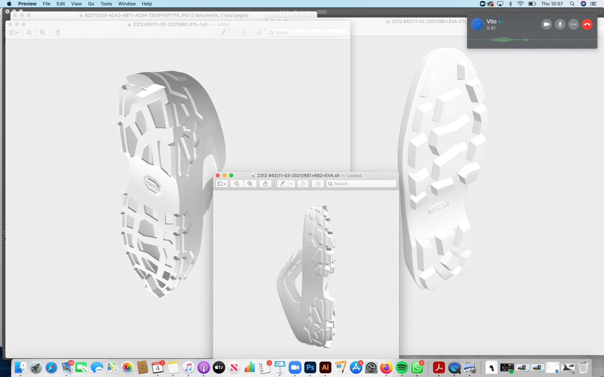This screenshot has height=377, width=604.
Task: Open more options in Vito call panel
Action: click(x=574, y=24)
